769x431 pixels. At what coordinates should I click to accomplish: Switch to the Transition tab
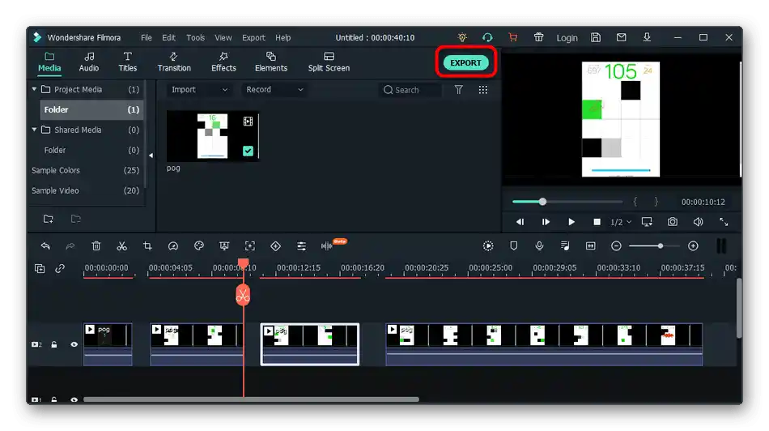(x=174, y=62)
